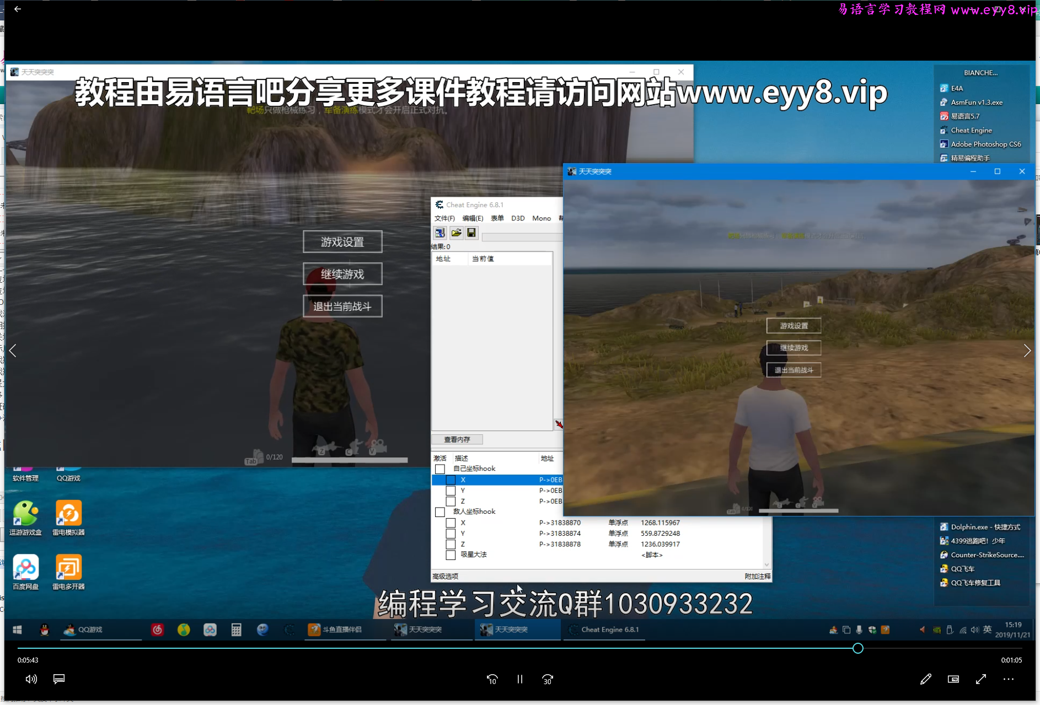This screenshot has height=705, width=1040.
Task: Open the 文件(F) menu in Cheat Engine
Action: coord(444,218)
